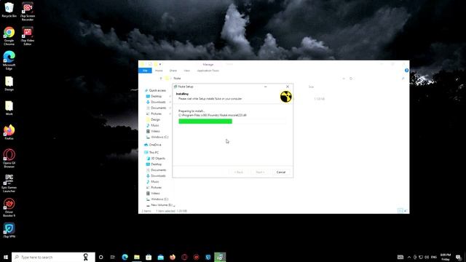Open the Opera GX Browser desktop shortcut
The height and width of the screenshot is (262, 466).
pos(9,159)
